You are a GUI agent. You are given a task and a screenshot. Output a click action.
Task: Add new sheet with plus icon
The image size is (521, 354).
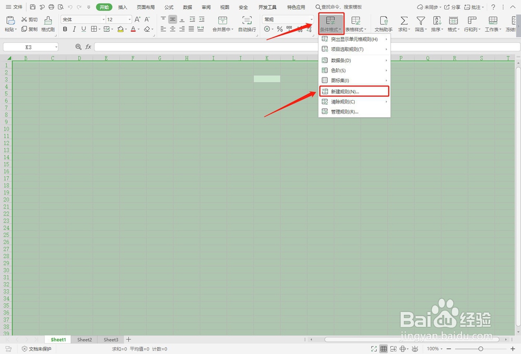tap(129, 339)
